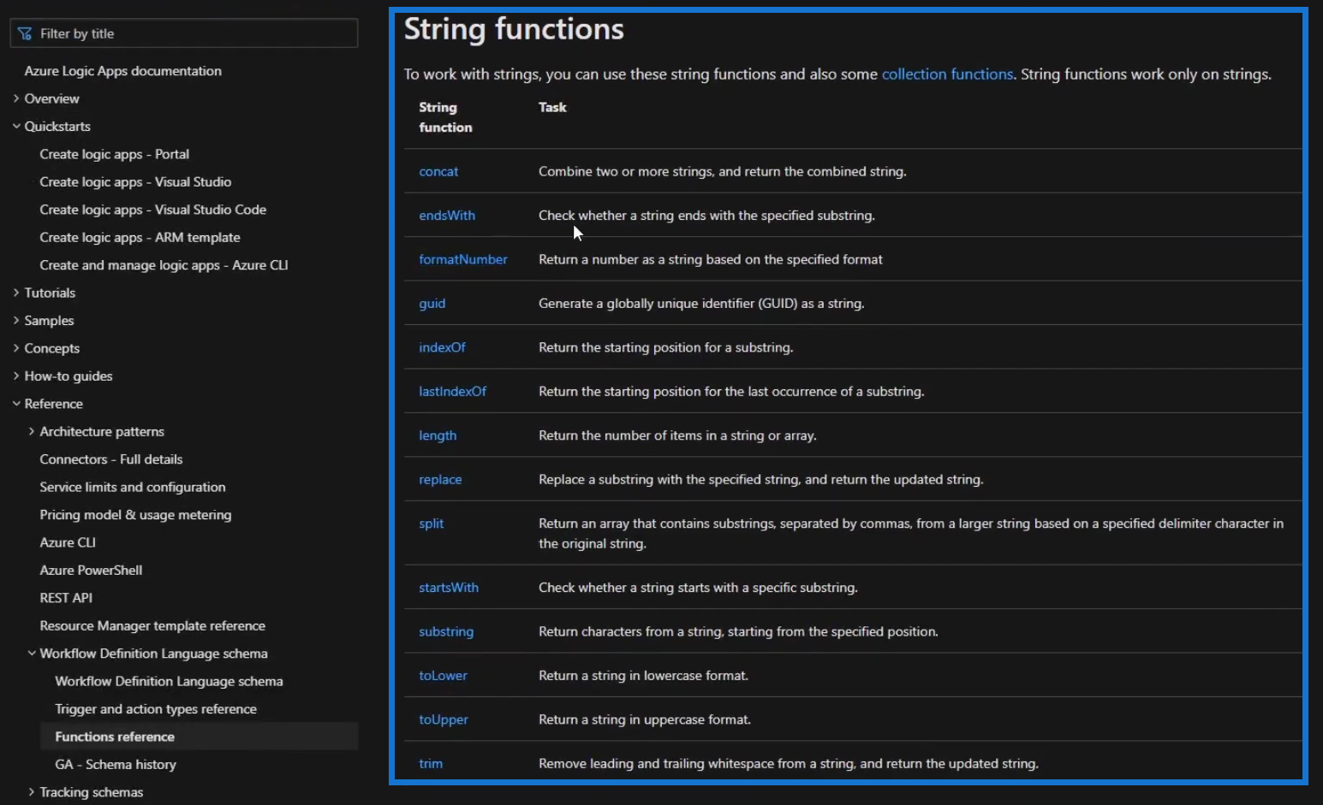Click the filter icon in the title filter box
Viewport: 1323px width, 805px height.
click(x=25, y=33)
